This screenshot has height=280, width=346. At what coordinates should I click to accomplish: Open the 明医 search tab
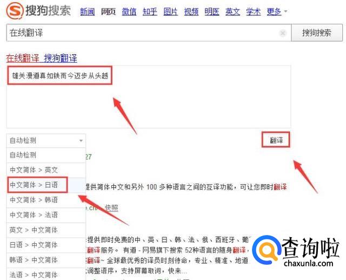[212, 12]
